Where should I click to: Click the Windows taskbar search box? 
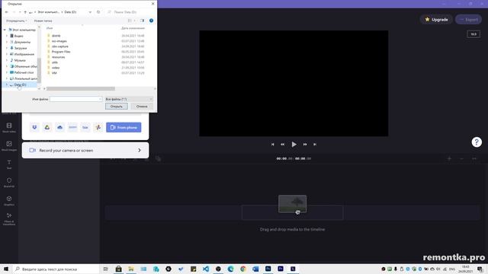coord(56,269)
